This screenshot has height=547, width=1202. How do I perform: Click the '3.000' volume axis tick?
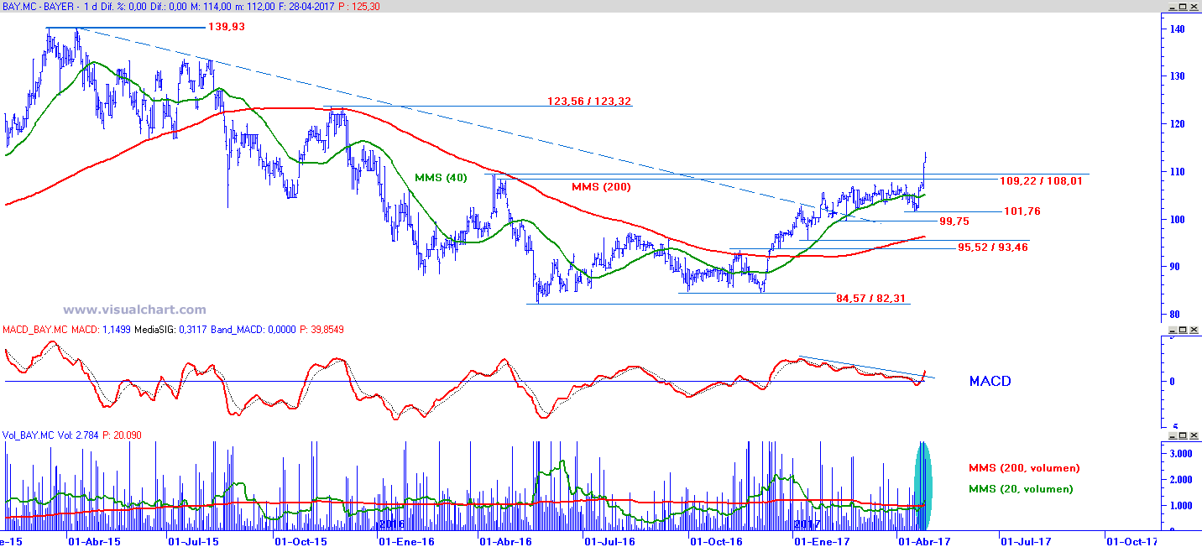tap(1181, 454)
